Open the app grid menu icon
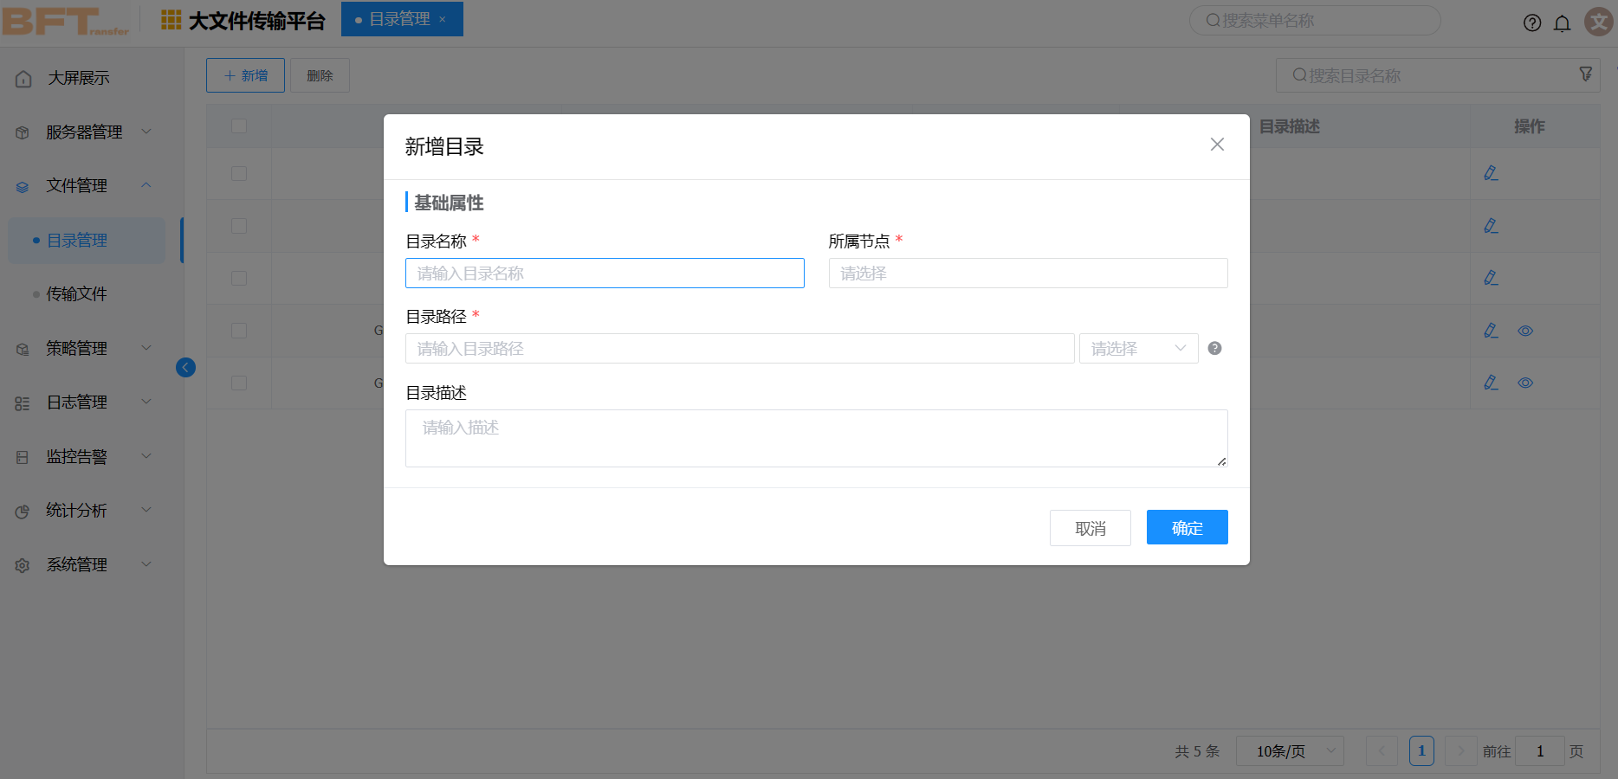This screenshot has width=1618, height=779. pos(172,20)
